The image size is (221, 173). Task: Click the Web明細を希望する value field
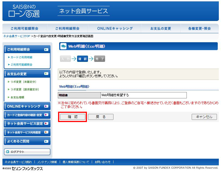click(x=144, y=95)
